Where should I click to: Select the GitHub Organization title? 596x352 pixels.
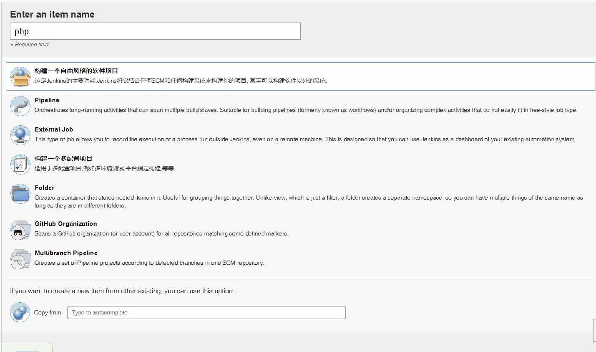(x=66, y=224)
